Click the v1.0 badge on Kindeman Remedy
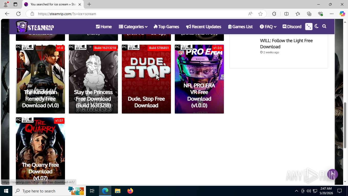The height and width of the screenshot is (196, 348). [x=60, y=48]
